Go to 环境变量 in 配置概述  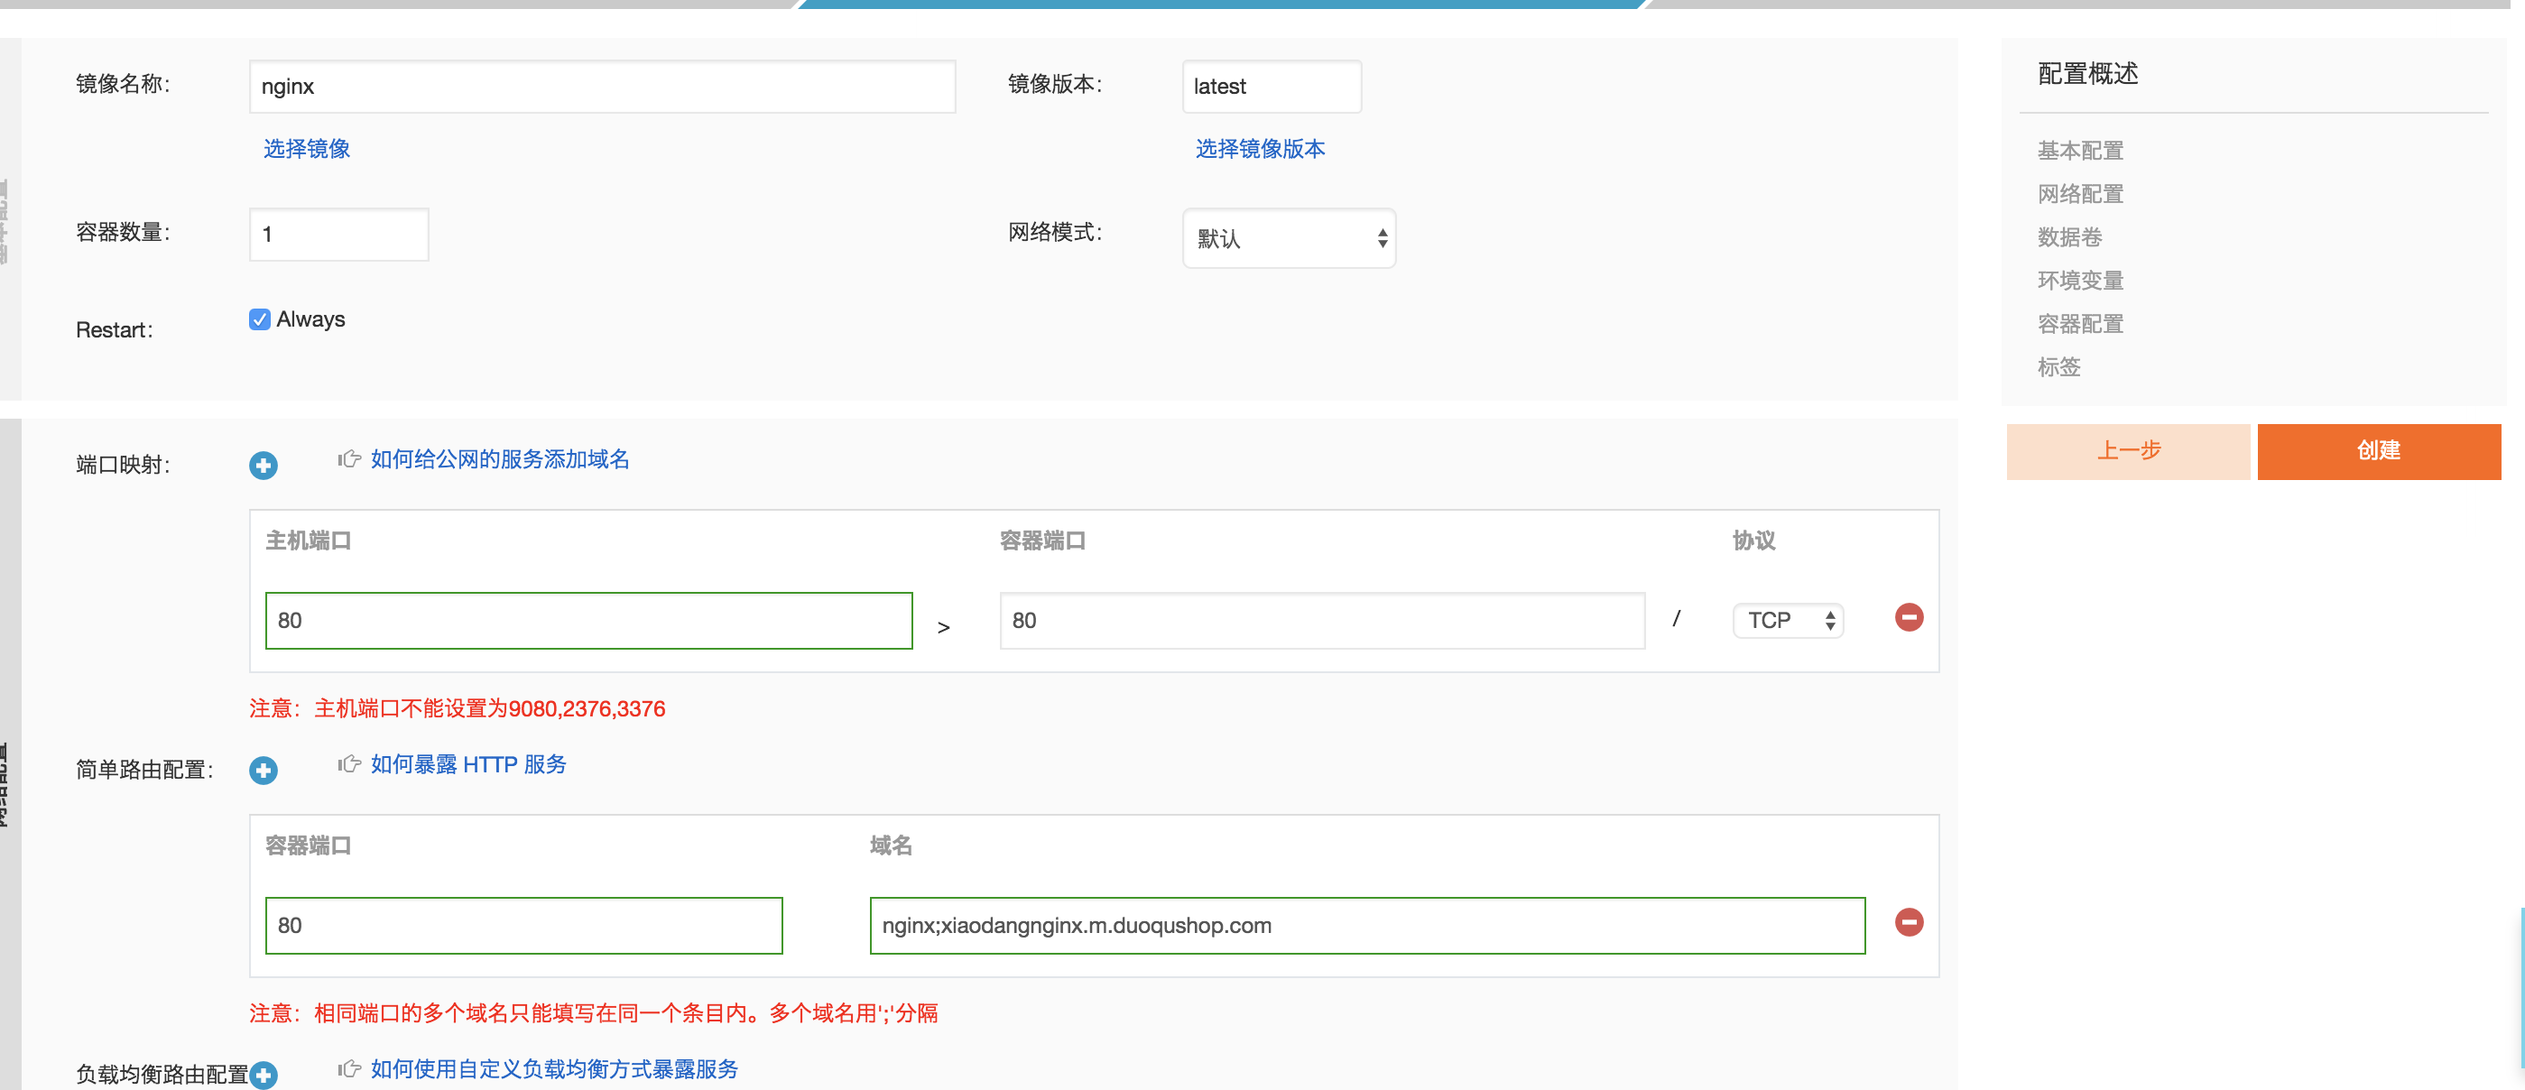tap(2079, 281)
